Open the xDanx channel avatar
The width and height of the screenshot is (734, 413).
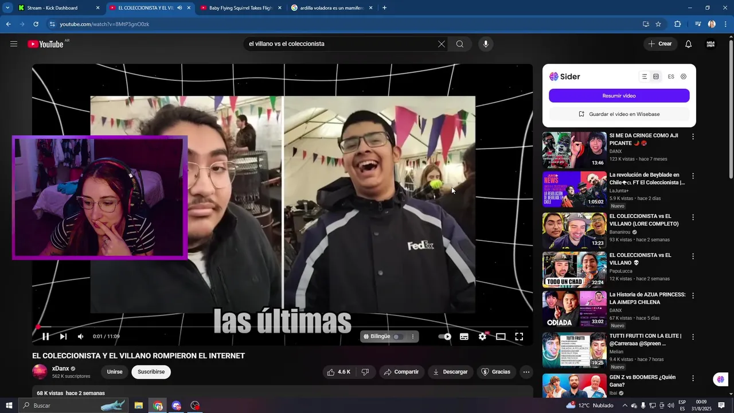40,372
